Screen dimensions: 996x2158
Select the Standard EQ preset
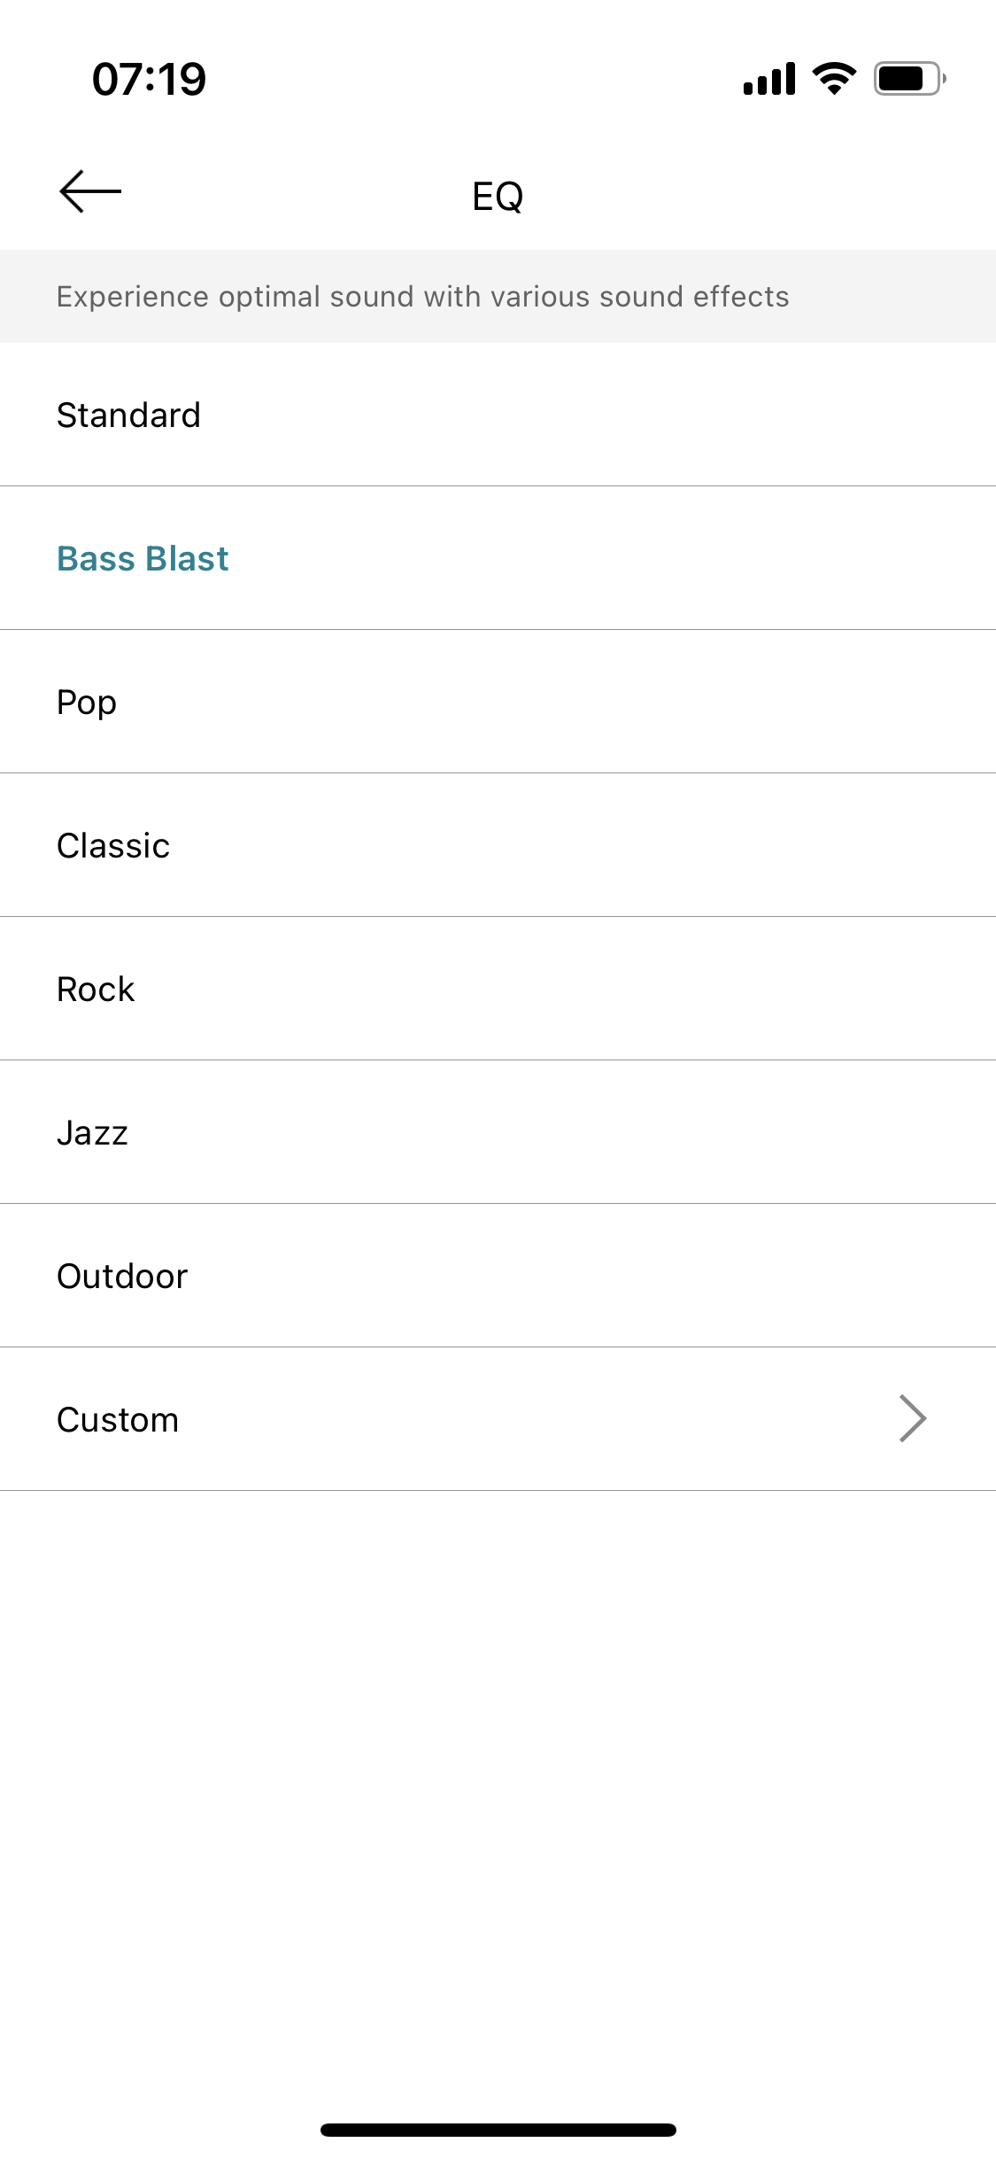pyautogui.click(x=498, y=415)
